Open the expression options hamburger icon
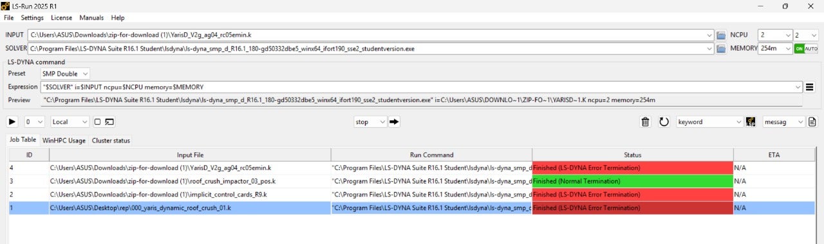The height and width of the screenshot is (244, 824). (810, 87)
